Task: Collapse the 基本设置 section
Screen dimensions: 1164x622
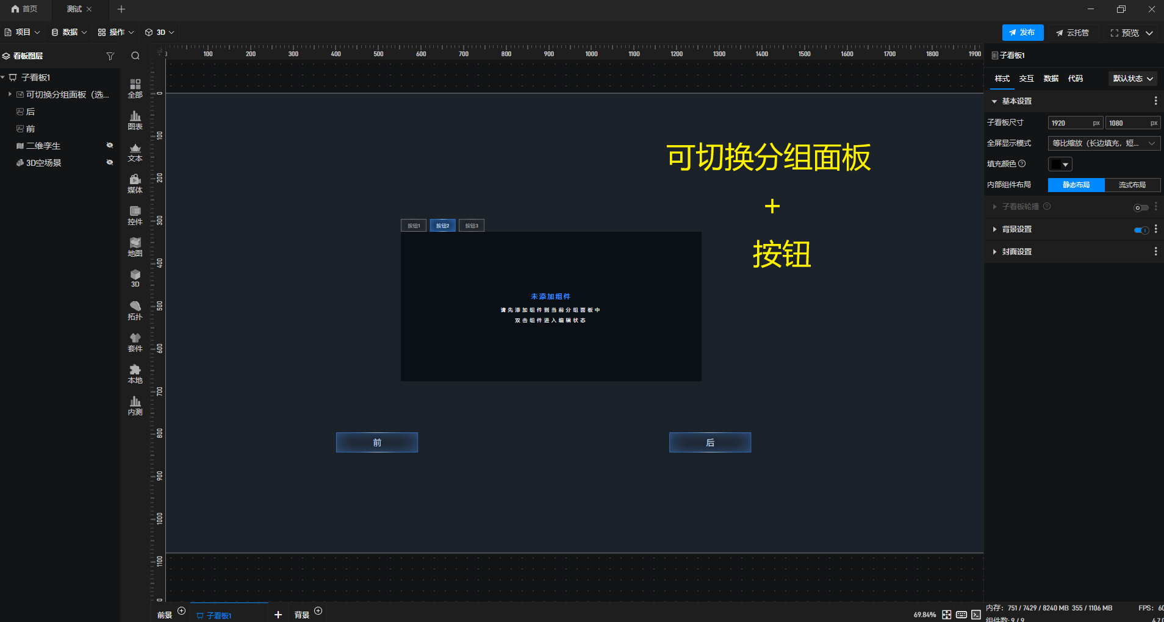Action: click(994, 101)
